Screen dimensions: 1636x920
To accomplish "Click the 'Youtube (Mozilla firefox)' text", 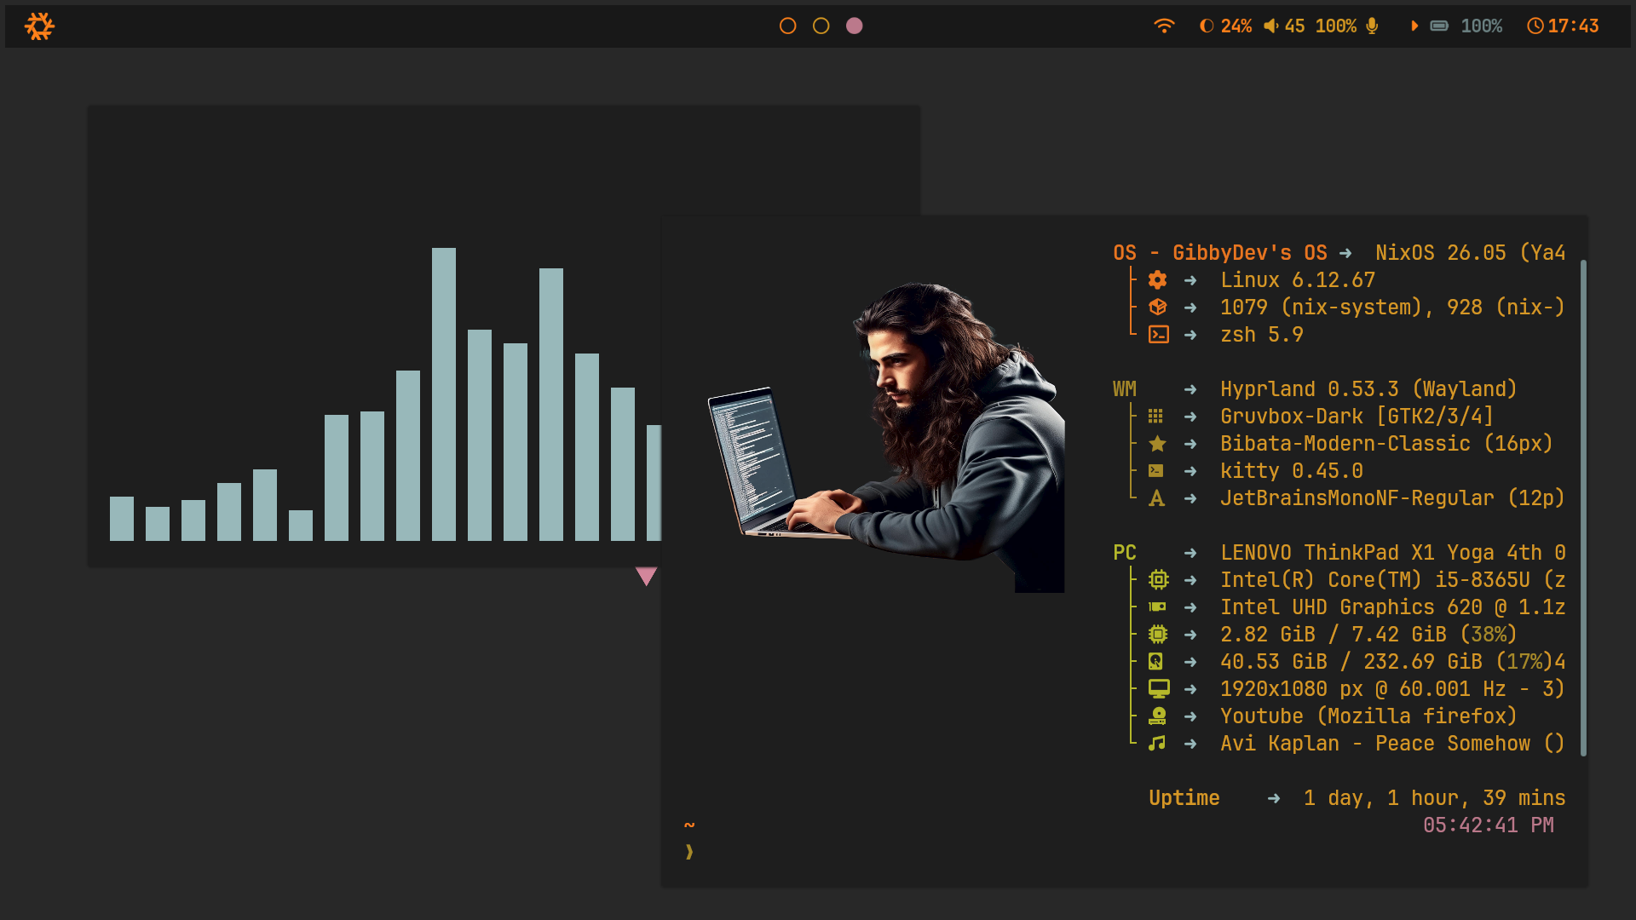I will (x=1369, y=716).
